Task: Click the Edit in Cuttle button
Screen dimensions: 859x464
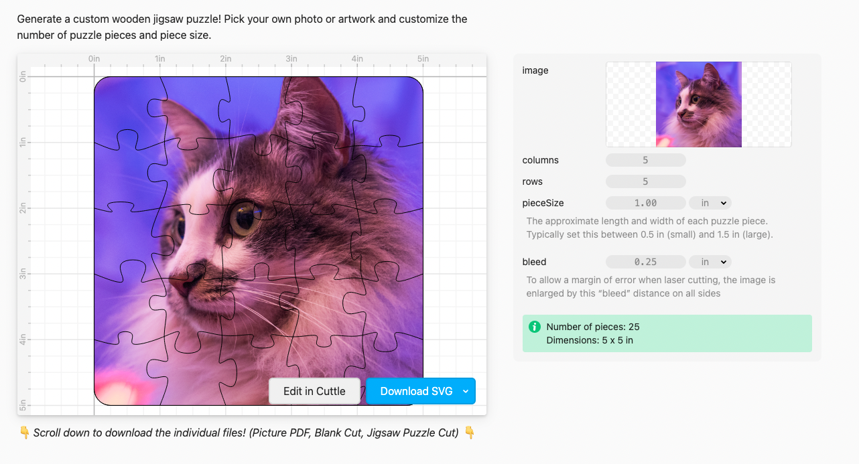Action: (314, 392)
